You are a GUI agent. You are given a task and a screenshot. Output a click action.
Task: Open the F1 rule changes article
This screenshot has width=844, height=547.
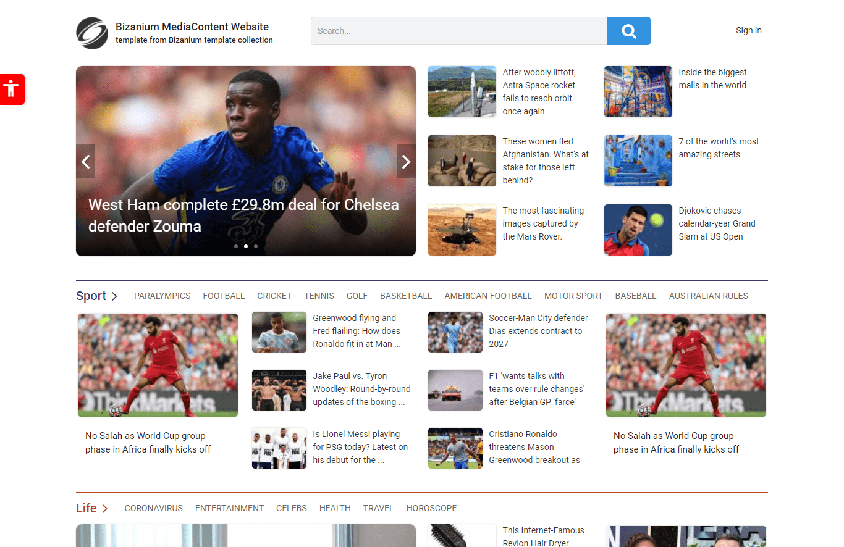(x=536, y=389)
